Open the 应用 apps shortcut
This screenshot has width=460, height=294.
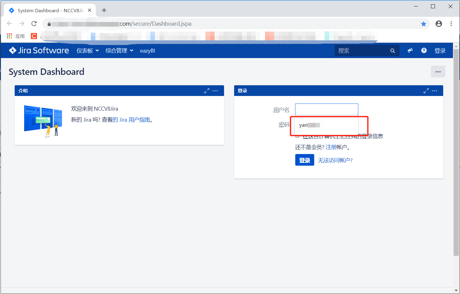pos(16,36)
